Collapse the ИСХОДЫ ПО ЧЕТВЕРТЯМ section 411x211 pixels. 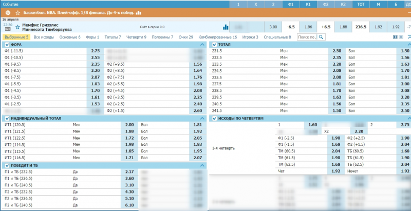tap(408, 118)
